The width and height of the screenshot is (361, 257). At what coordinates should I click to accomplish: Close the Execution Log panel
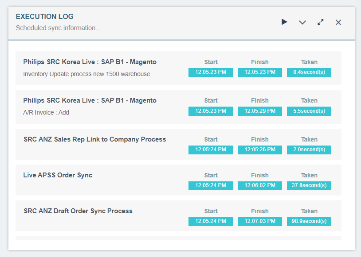338,22
